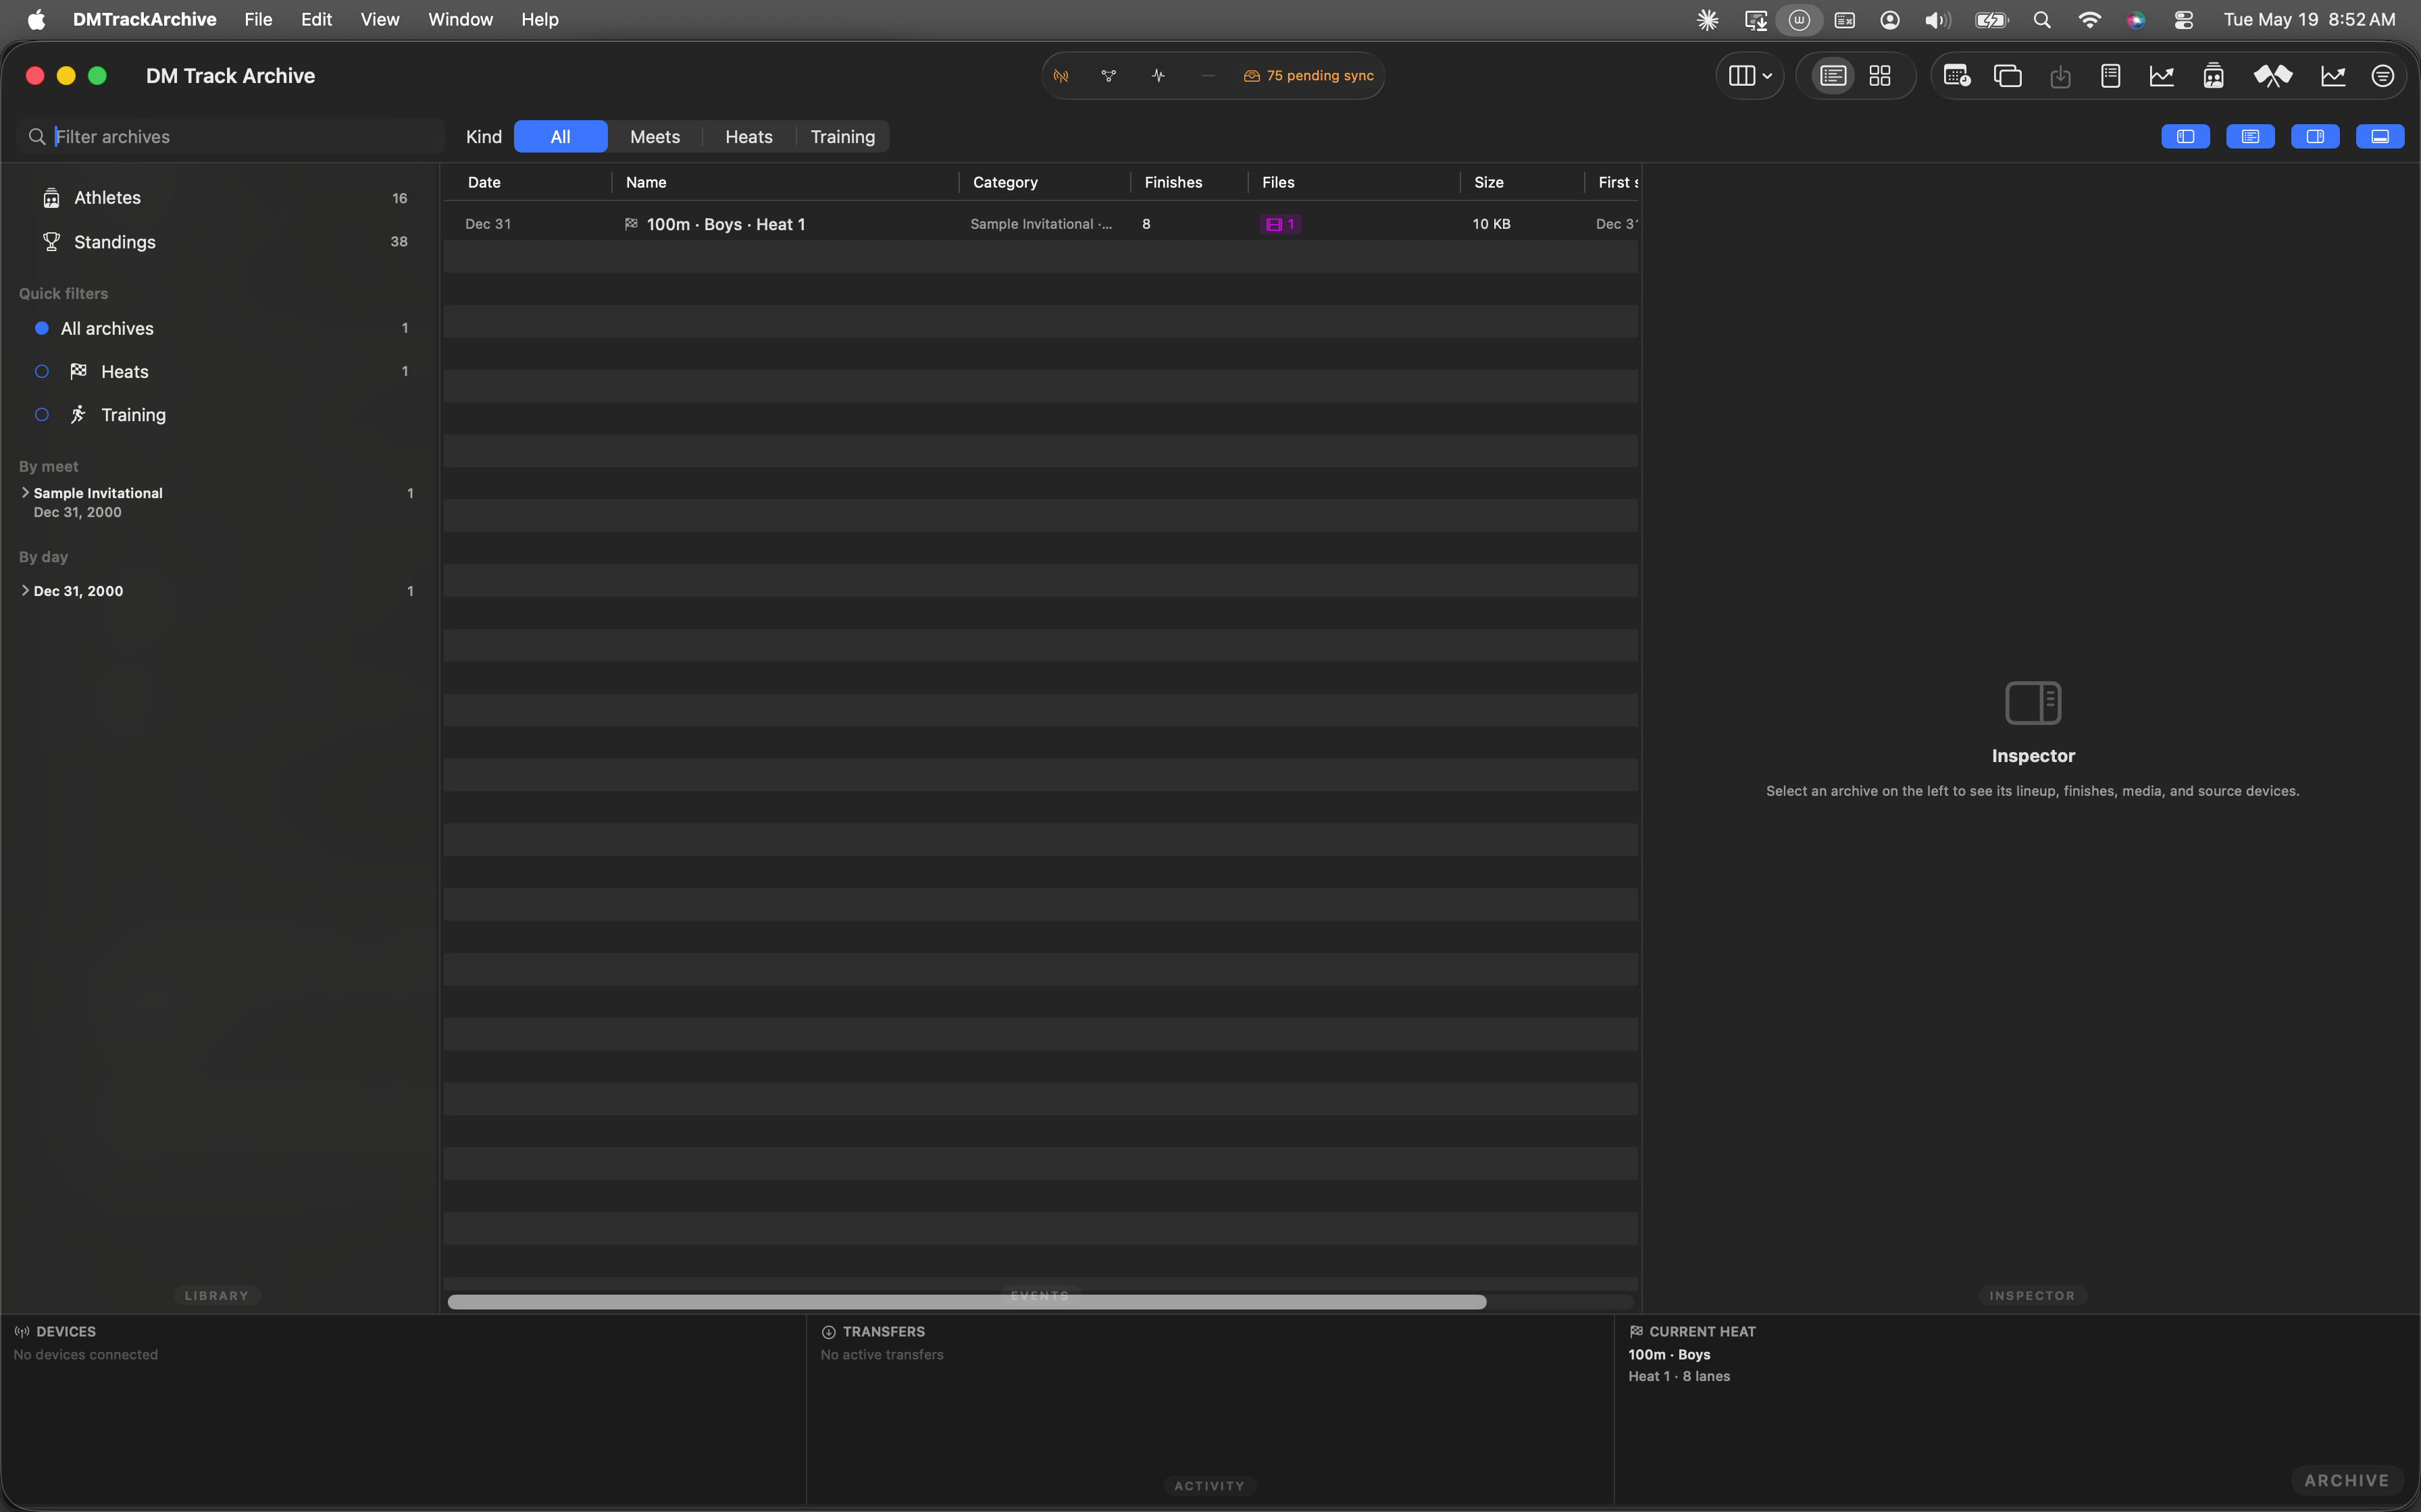
Task: Open the File menu
Action: coord(258,19)
